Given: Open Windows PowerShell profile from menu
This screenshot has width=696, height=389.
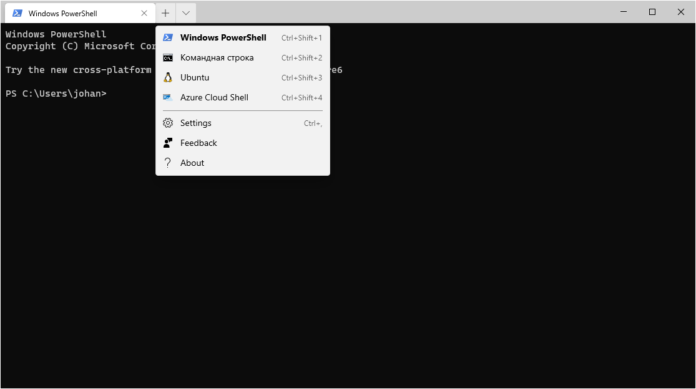Looking at the screenshot, I should coord(243,37).
